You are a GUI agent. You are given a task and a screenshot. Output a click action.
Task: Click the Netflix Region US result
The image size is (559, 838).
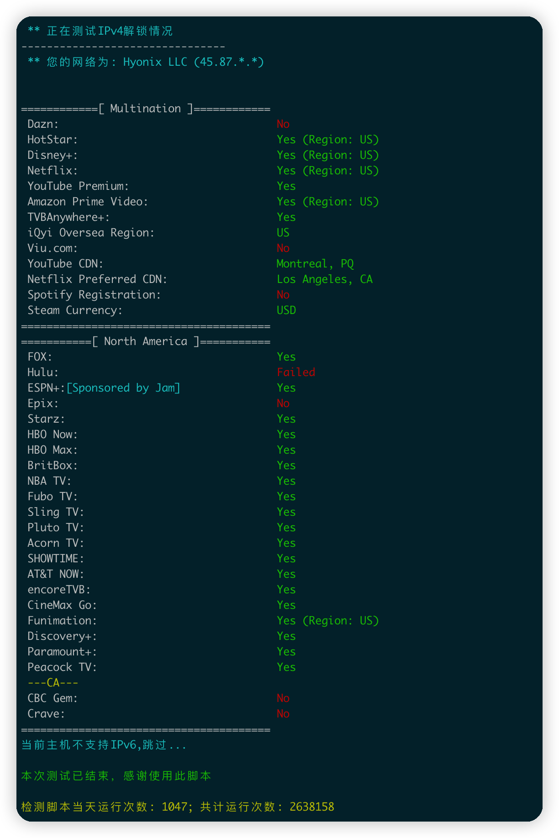[x=328, y=171]
